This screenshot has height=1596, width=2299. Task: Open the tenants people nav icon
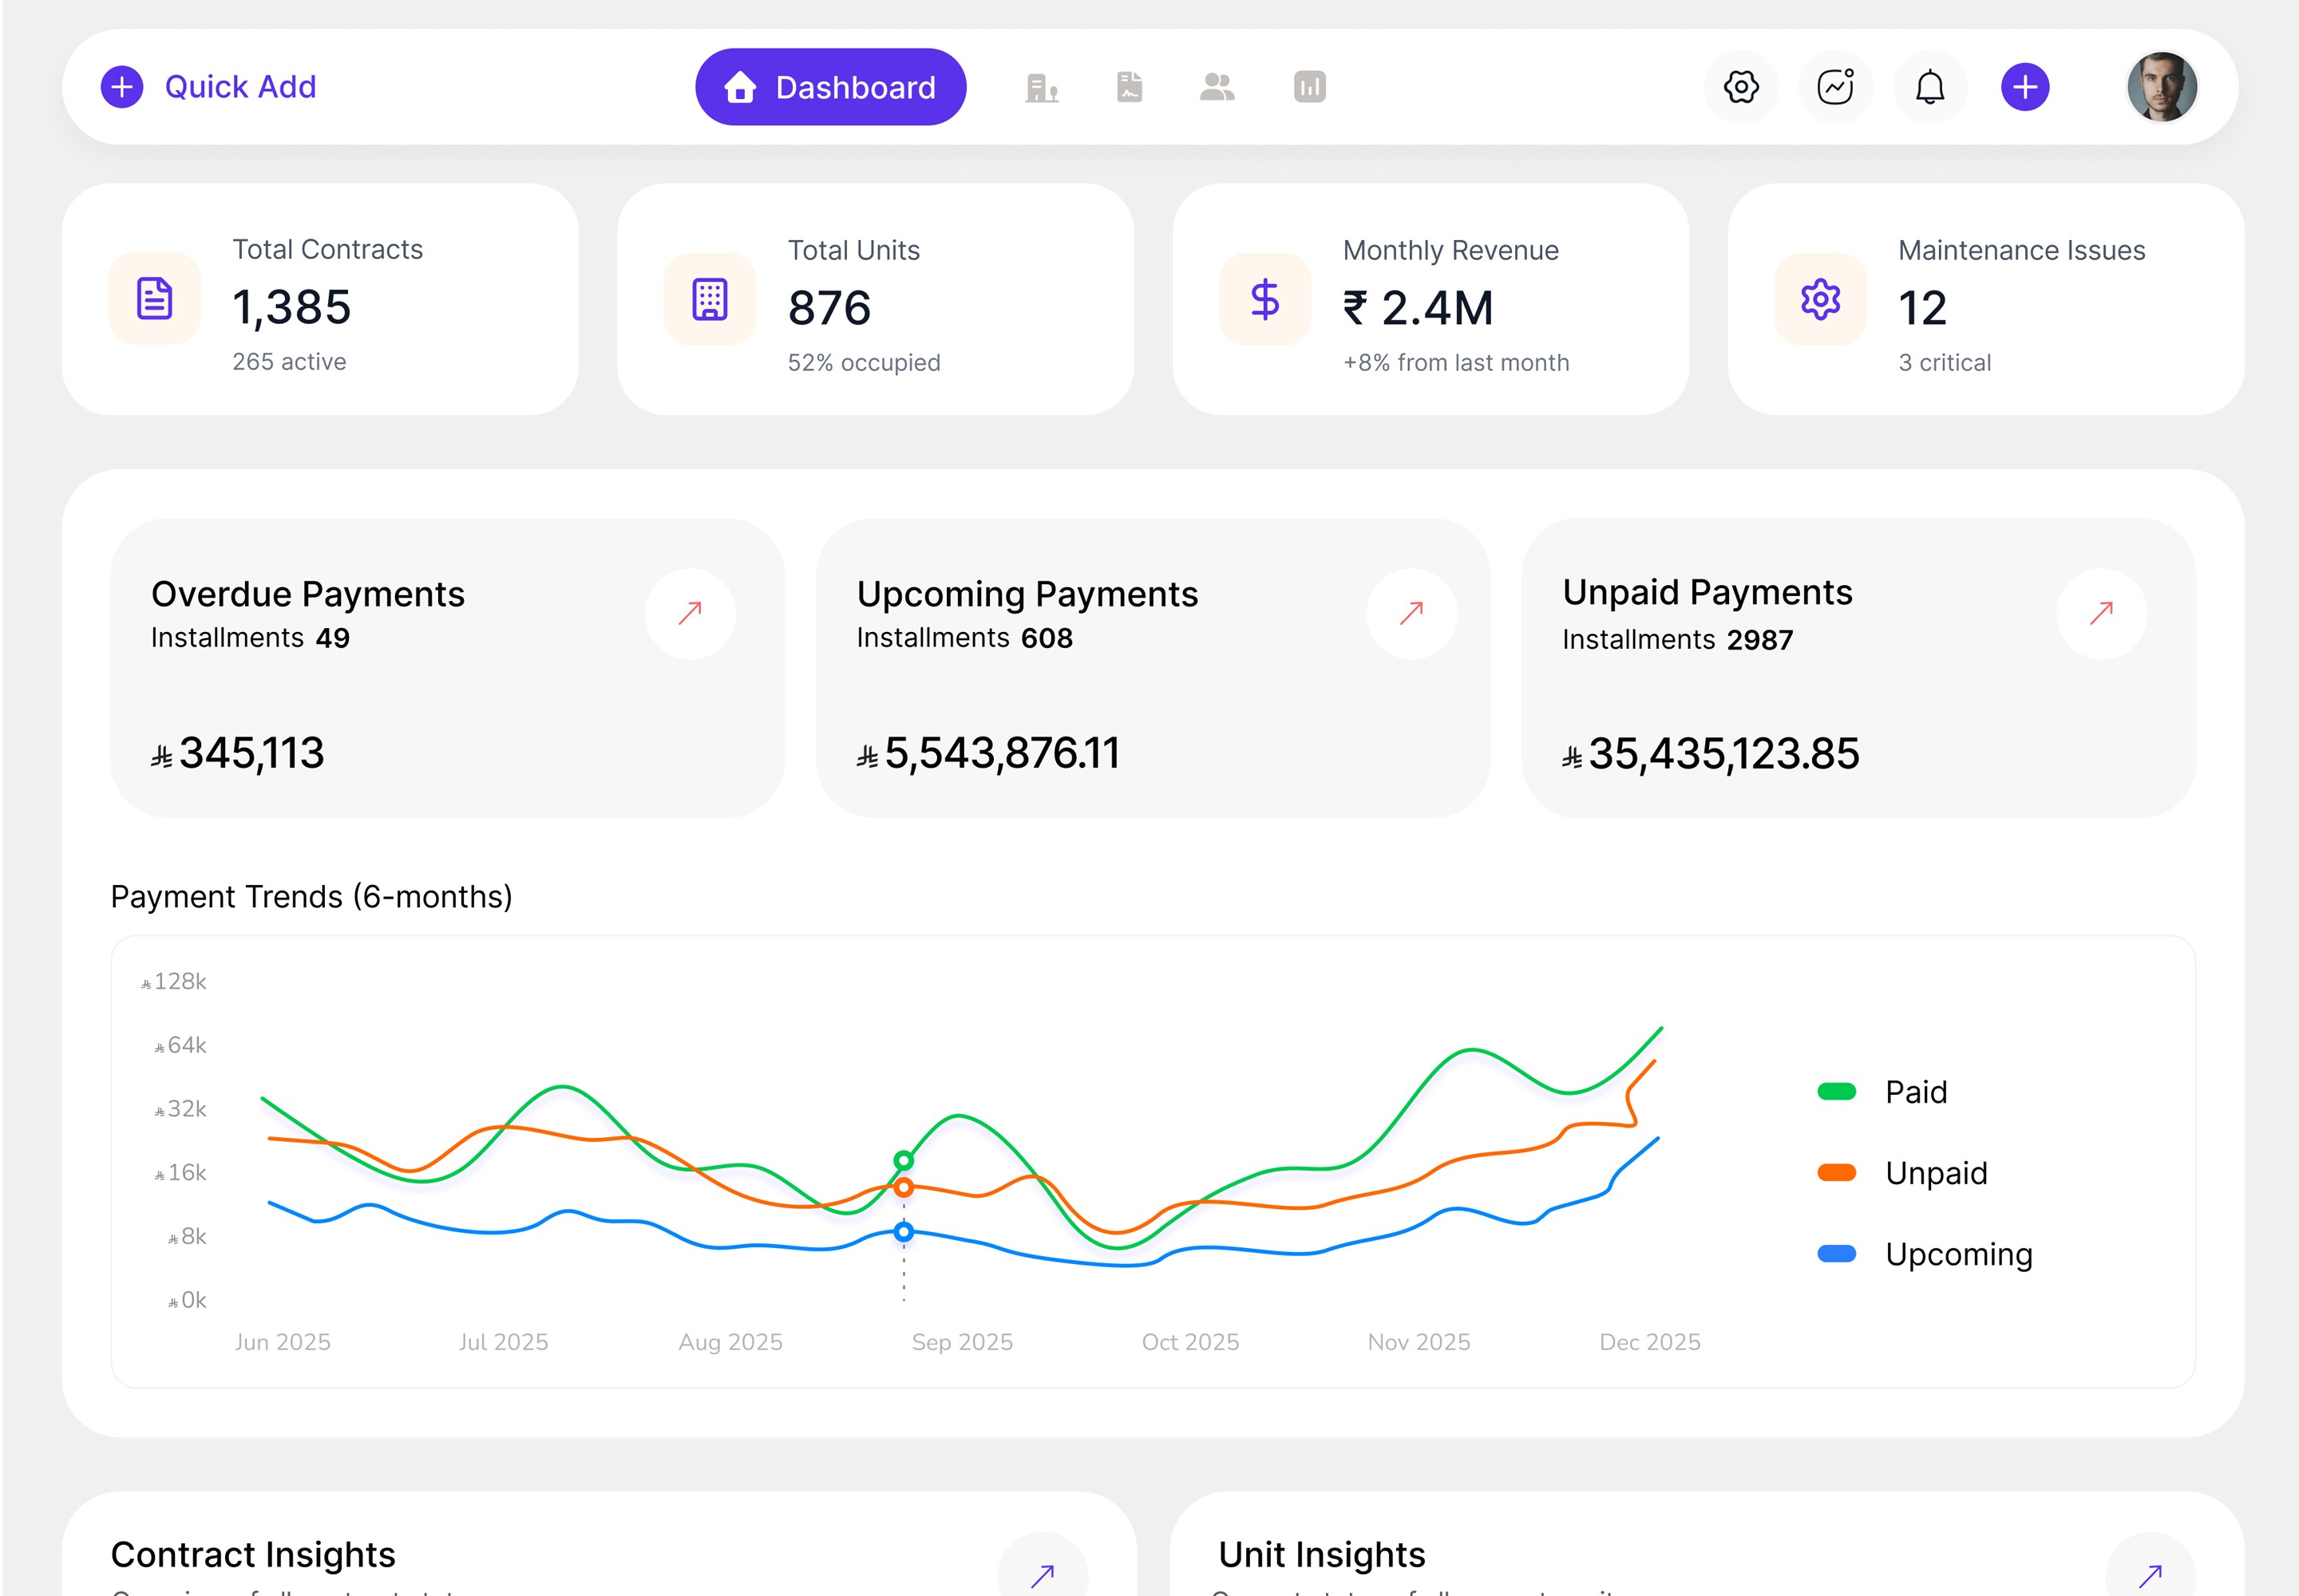[1217, 87]
